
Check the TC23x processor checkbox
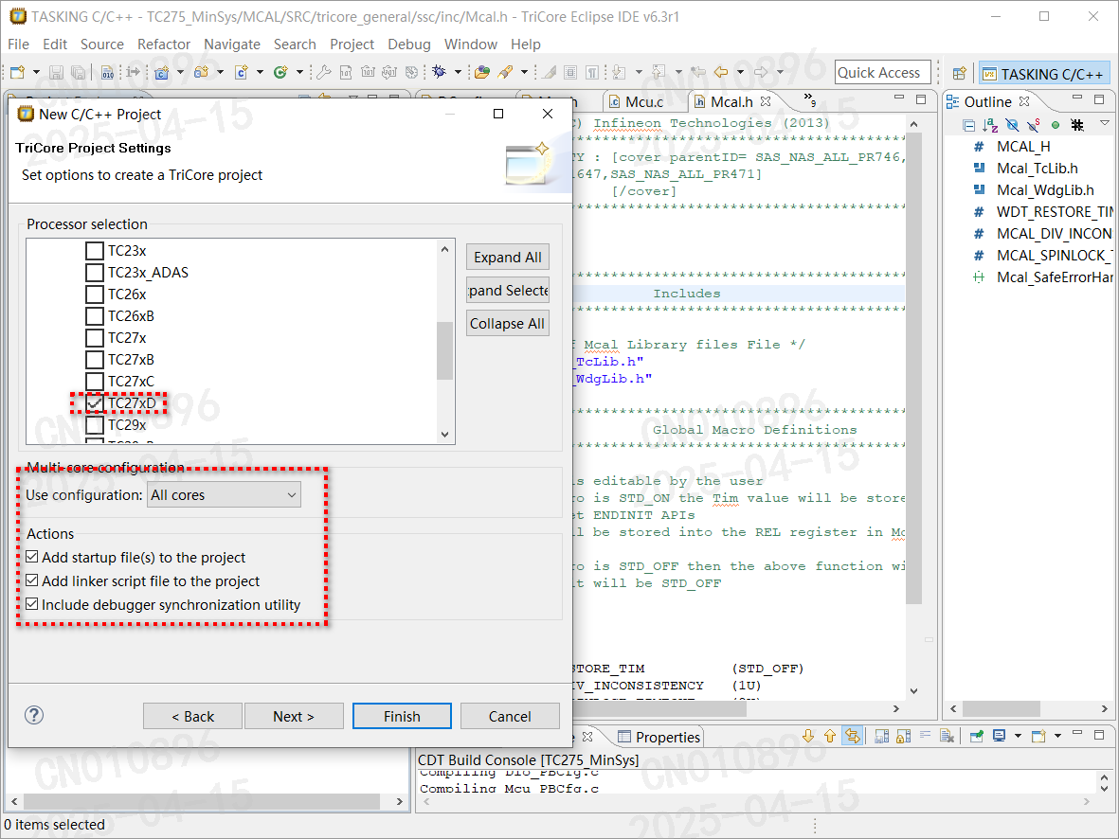(94, 250)
